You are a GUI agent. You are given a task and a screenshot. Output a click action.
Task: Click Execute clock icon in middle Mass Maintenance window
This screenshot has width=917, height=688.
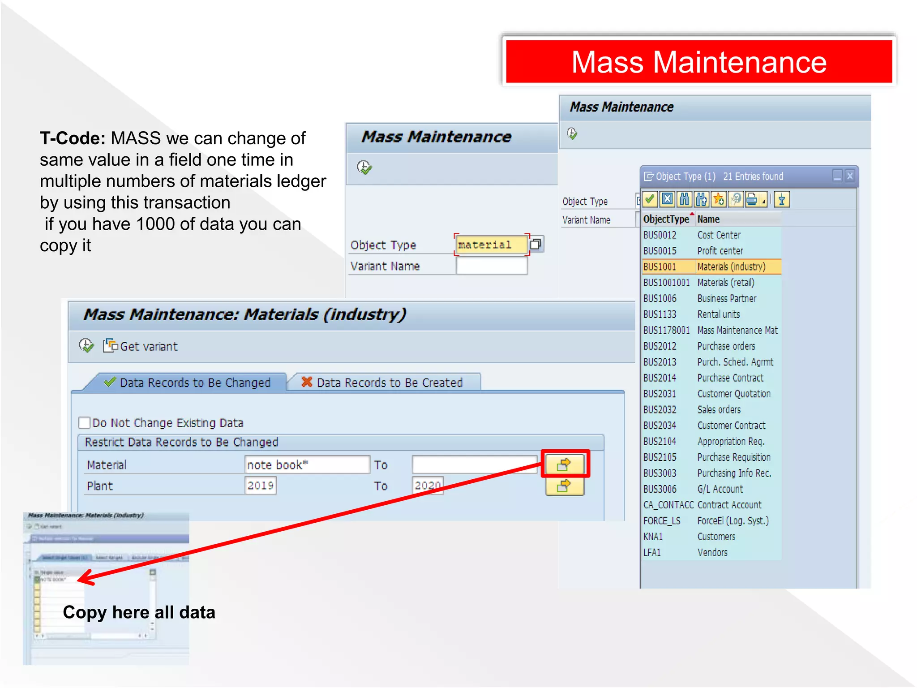[364, 168]
